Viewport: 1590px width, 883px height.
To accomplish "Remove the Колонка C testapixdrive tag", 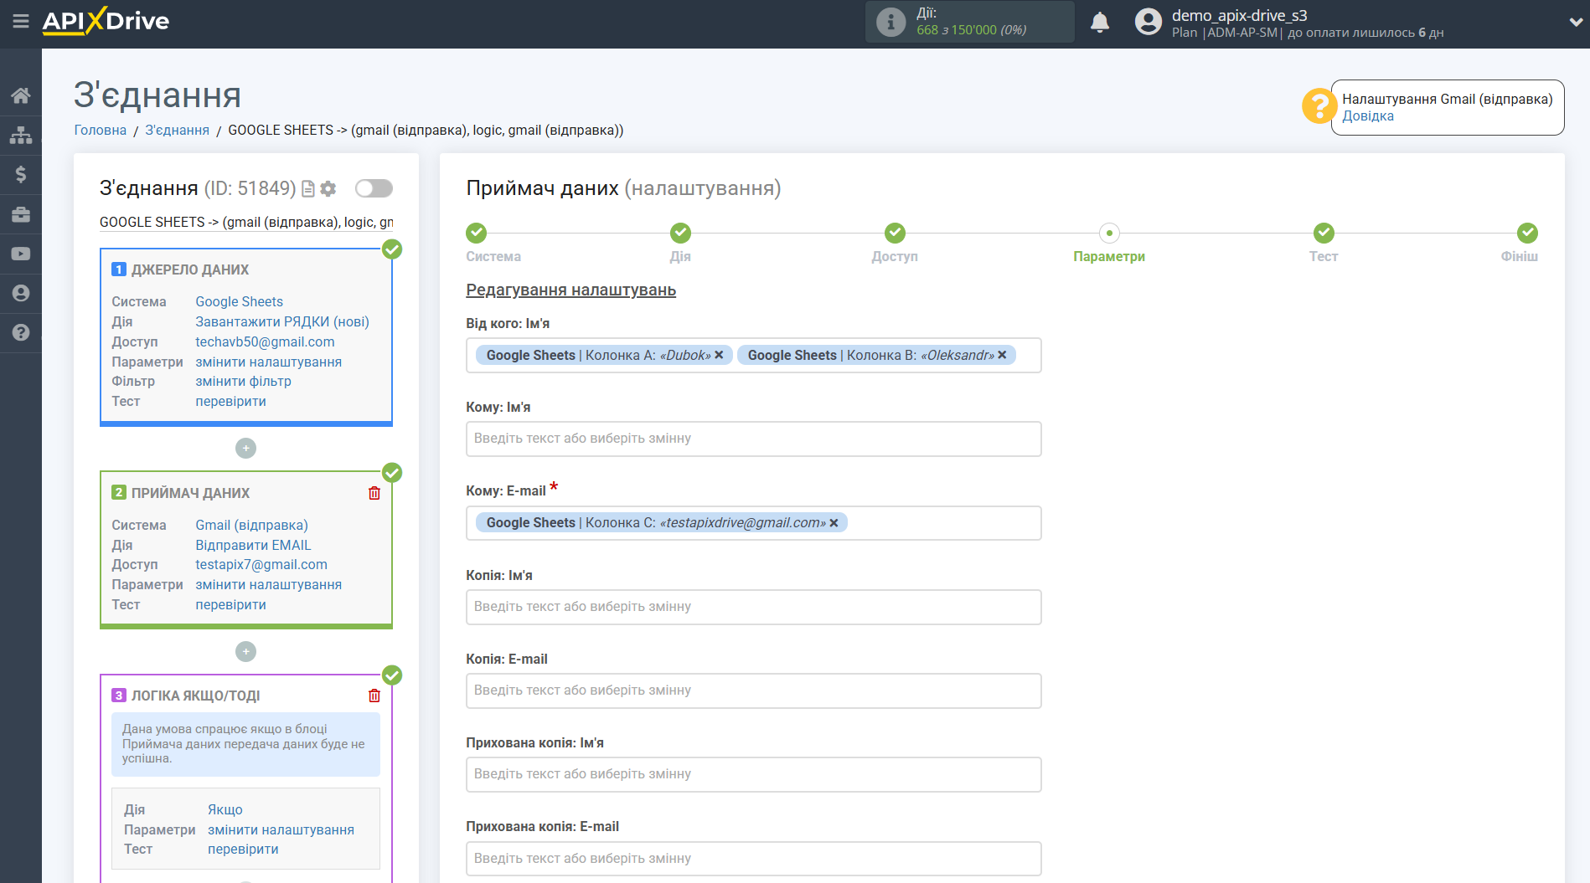I will [834, 523].
